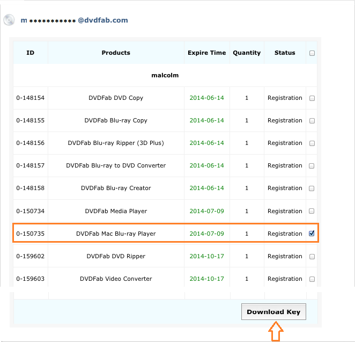Click ID 0-159602
Viewport: 355px width, 342px height.
pyautogui.click(x=31, y=256)
